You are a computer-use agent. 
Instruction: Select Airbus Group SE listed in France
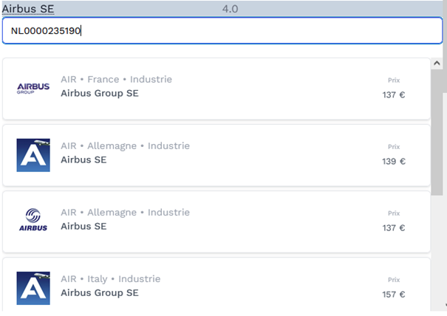click(99, 94)
